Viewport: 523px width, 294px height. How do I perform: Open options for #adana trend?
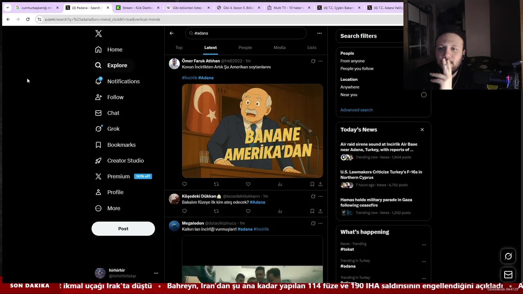[424, 262]
